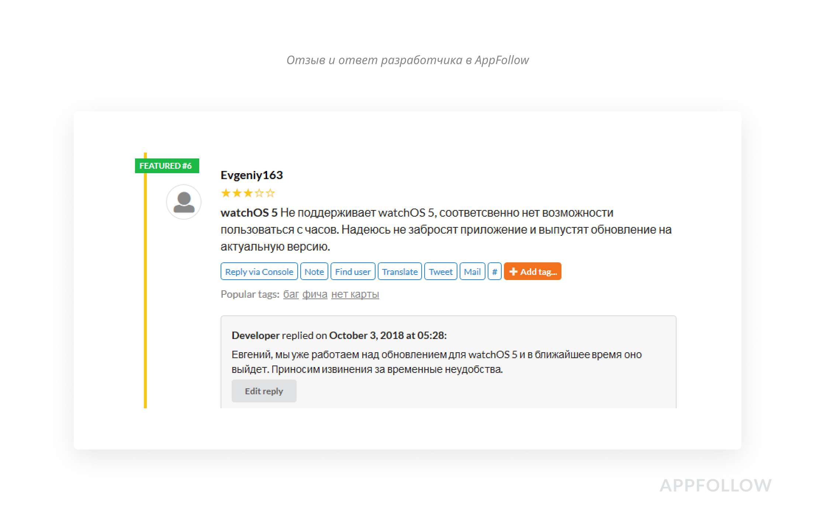Select the popular tag 'нет карты'
816x521 pixels.
coord(355,294)
